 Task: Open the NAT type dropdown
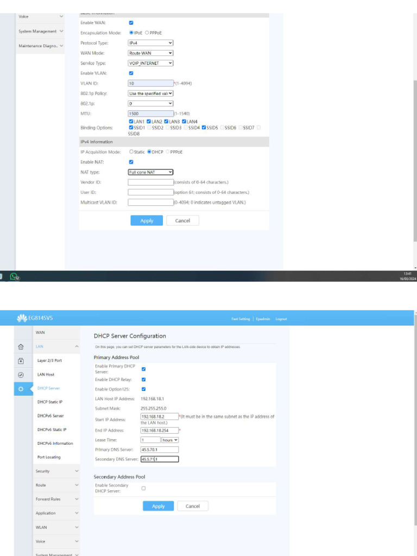click(x=150, y=172)
